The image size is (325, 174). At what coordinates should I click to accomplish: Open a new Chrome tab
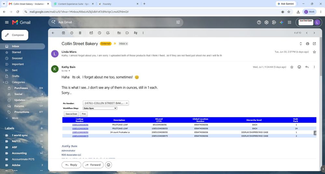point(144,4)
